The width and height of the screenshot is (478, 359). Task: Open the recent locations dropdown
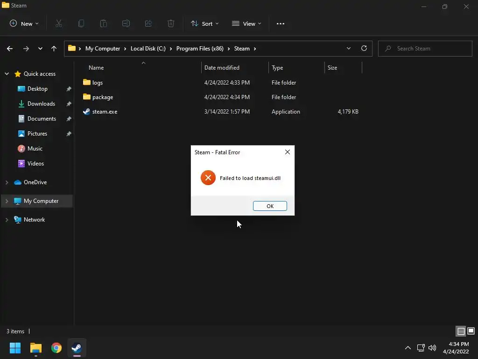(x=40, y=49)
